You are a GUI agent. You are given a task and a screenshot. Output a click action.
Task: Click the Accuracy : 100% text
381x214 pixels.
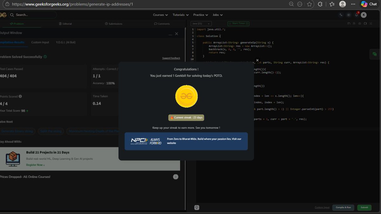tap(104, 83)
